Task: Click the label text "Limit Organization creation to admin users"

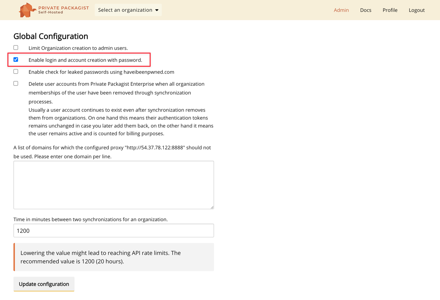Action: tap(78, 48)
